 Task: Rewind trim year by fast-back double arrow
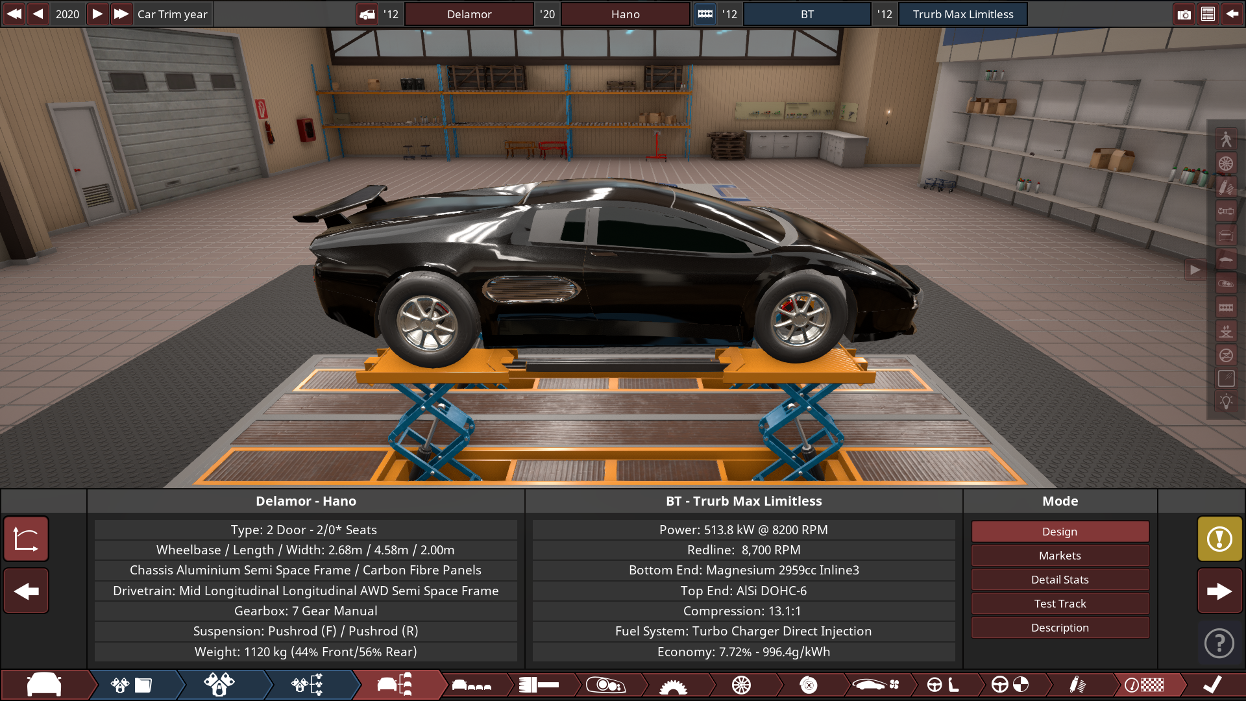tap(14, 14)
